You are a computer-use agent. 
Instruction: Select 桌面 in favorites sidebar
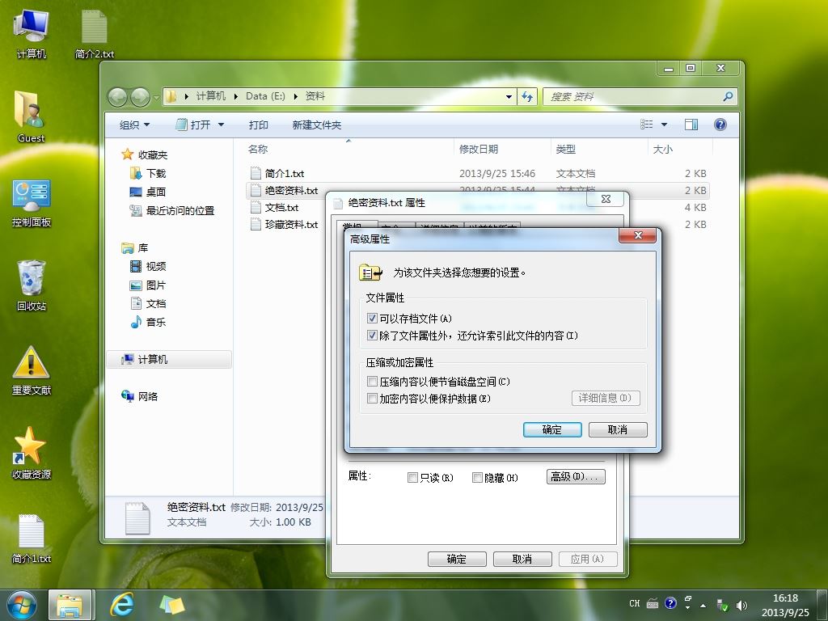[x=148, y=192]
